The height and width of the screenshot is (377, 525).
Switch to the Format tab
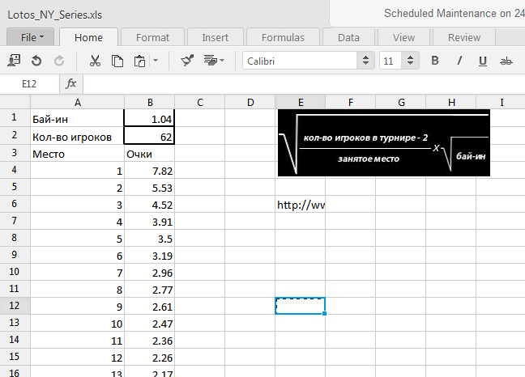coord(152,37)
